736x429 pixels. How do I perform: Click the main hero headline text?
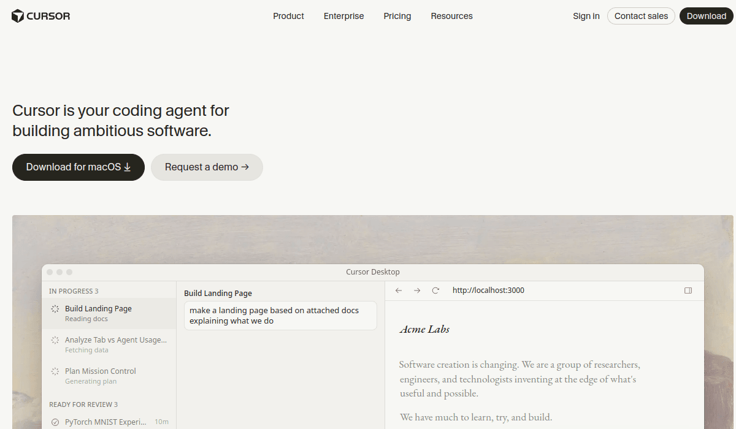[x=121, y=121]
